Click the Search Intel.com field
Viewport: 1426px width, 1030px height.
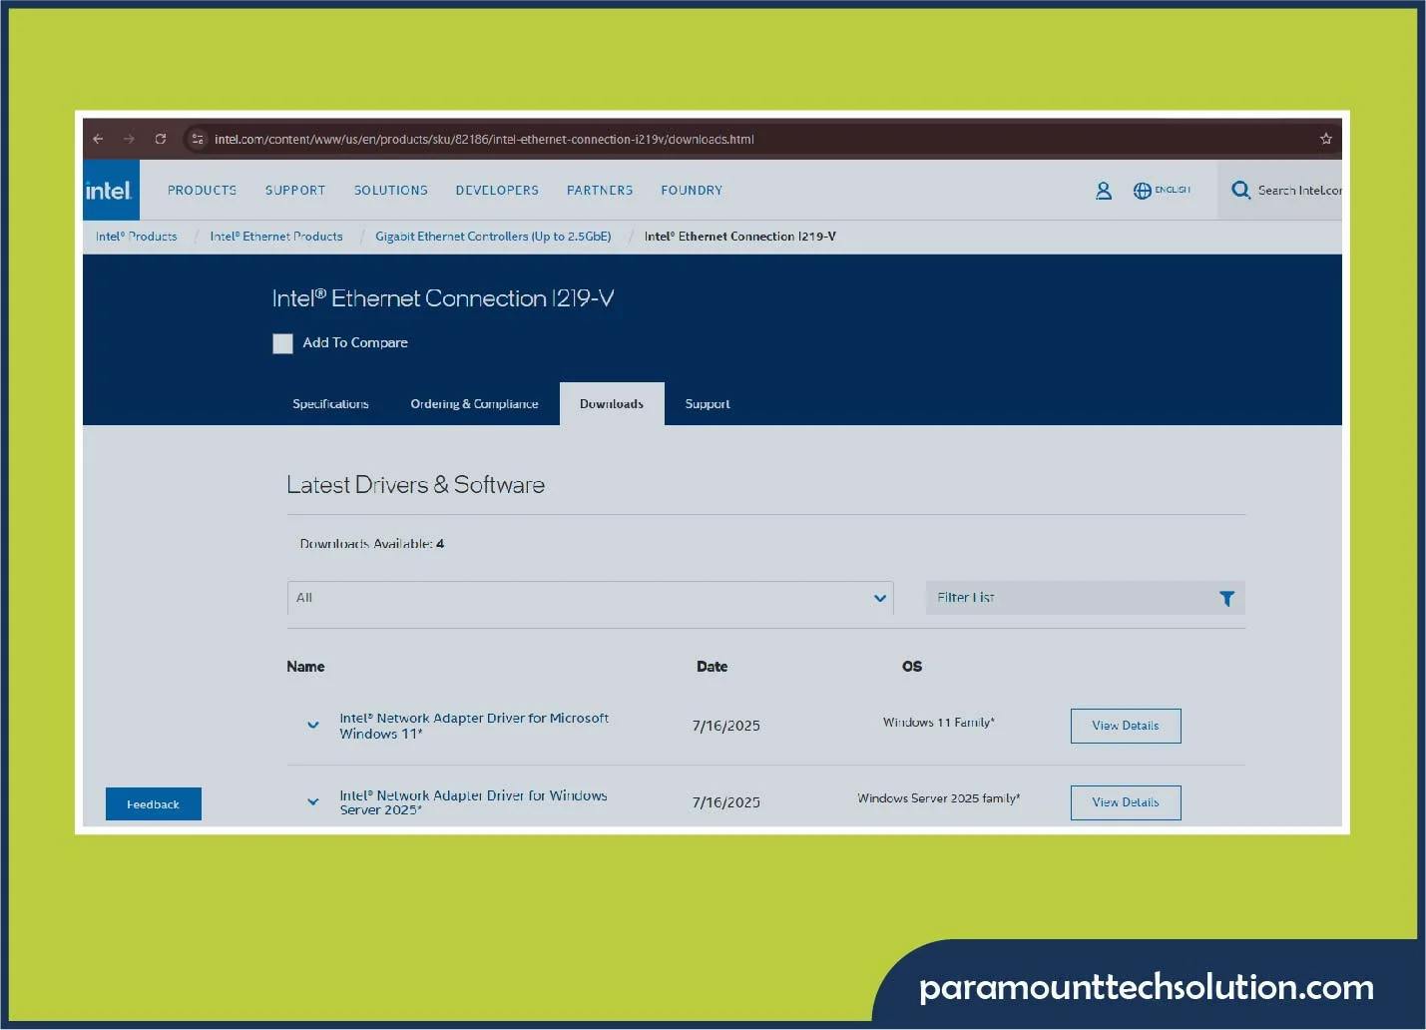(1299, 190)
